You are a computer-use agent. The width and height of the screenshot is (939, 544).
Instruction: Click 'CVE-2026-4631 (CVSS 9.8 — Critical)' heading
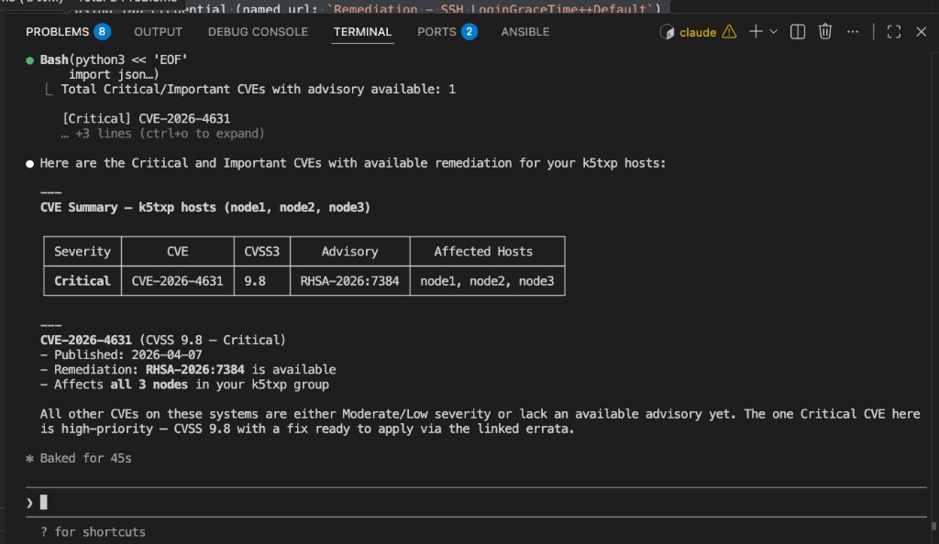[163, 340]
